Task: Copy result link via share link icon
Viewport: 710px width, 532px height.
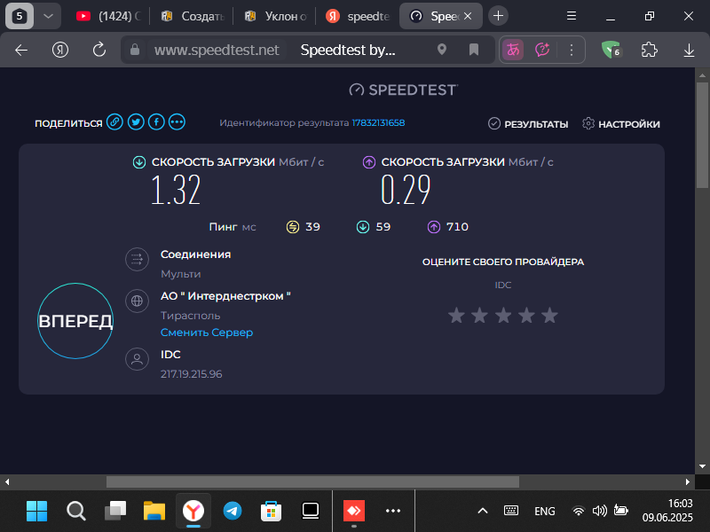Action: click(x=114, y=121)
